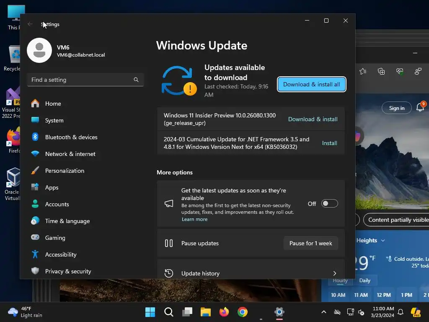Open the notification center bell in the tray
This screenshot has width=429, height=322.
tap(401, 312)
